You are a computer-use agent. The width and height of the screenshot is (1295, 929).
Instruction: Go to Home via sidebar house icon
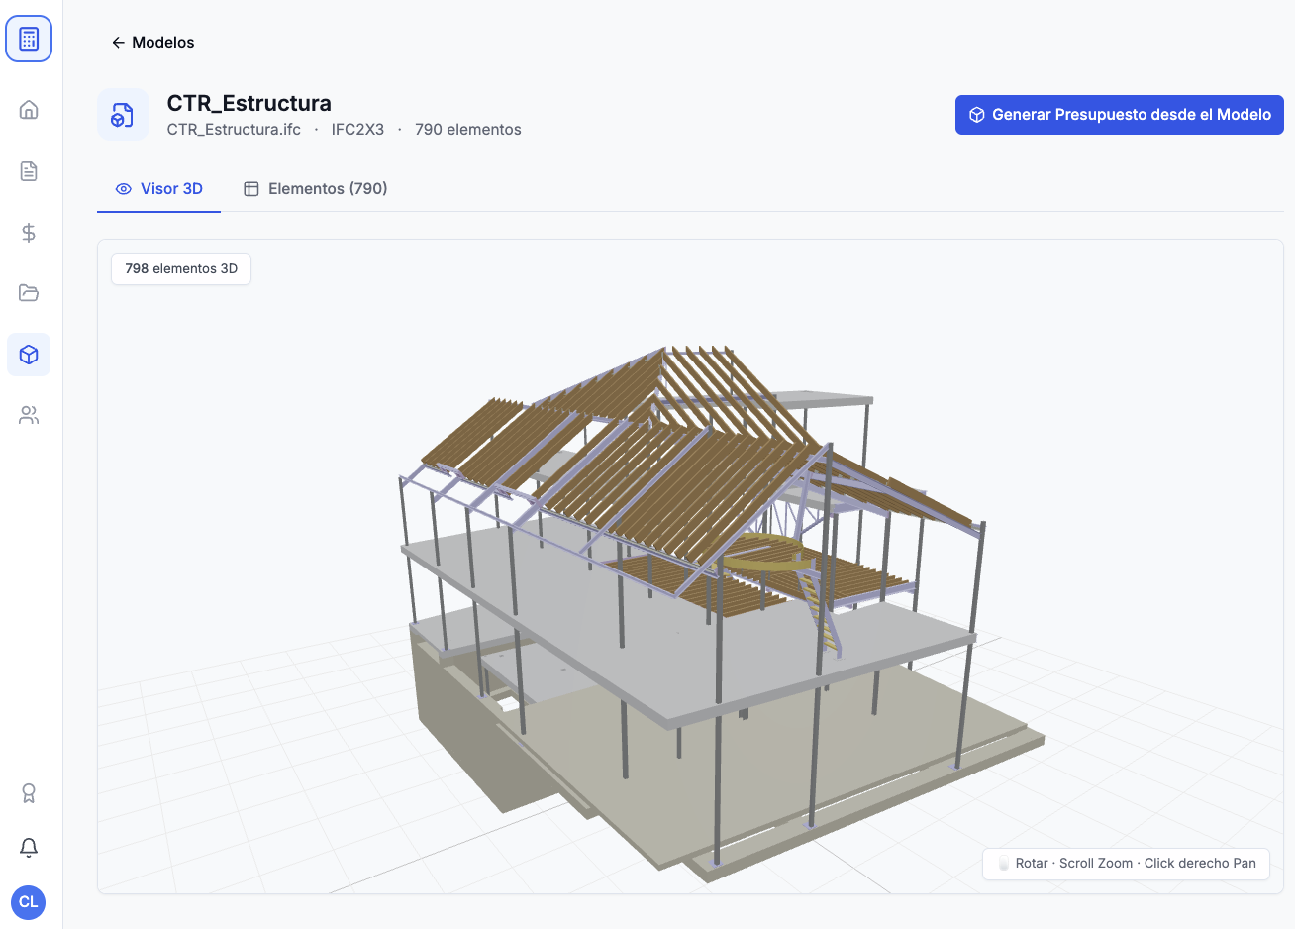(x=29, y=109)
